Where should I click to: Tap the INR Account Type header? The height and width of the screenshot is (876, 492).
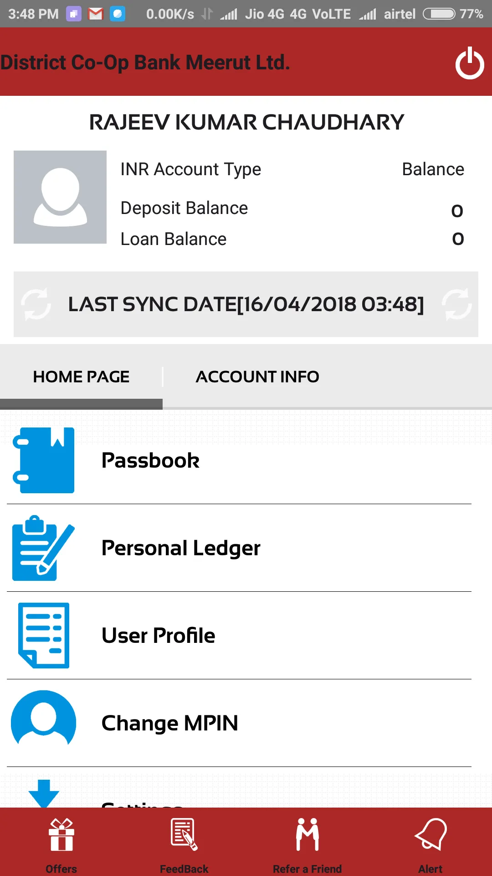click(191, 169)
